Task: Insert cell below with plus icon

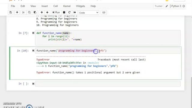Action: tap(17, 13)
